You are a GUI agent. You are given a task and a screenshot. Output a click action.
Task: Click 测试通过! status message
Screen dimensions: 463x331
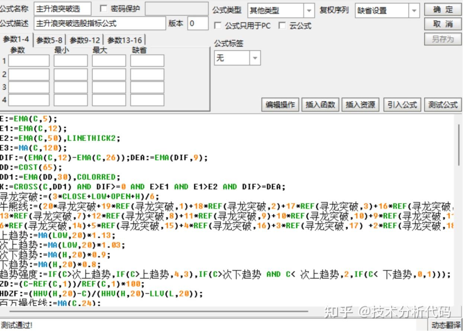(x=17, y=325)
